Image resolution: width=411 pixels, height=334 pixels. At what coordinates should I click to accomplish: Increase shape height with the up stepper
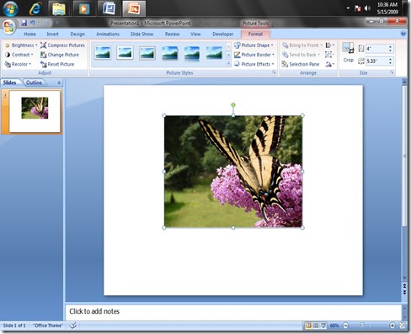pos(390,46)
